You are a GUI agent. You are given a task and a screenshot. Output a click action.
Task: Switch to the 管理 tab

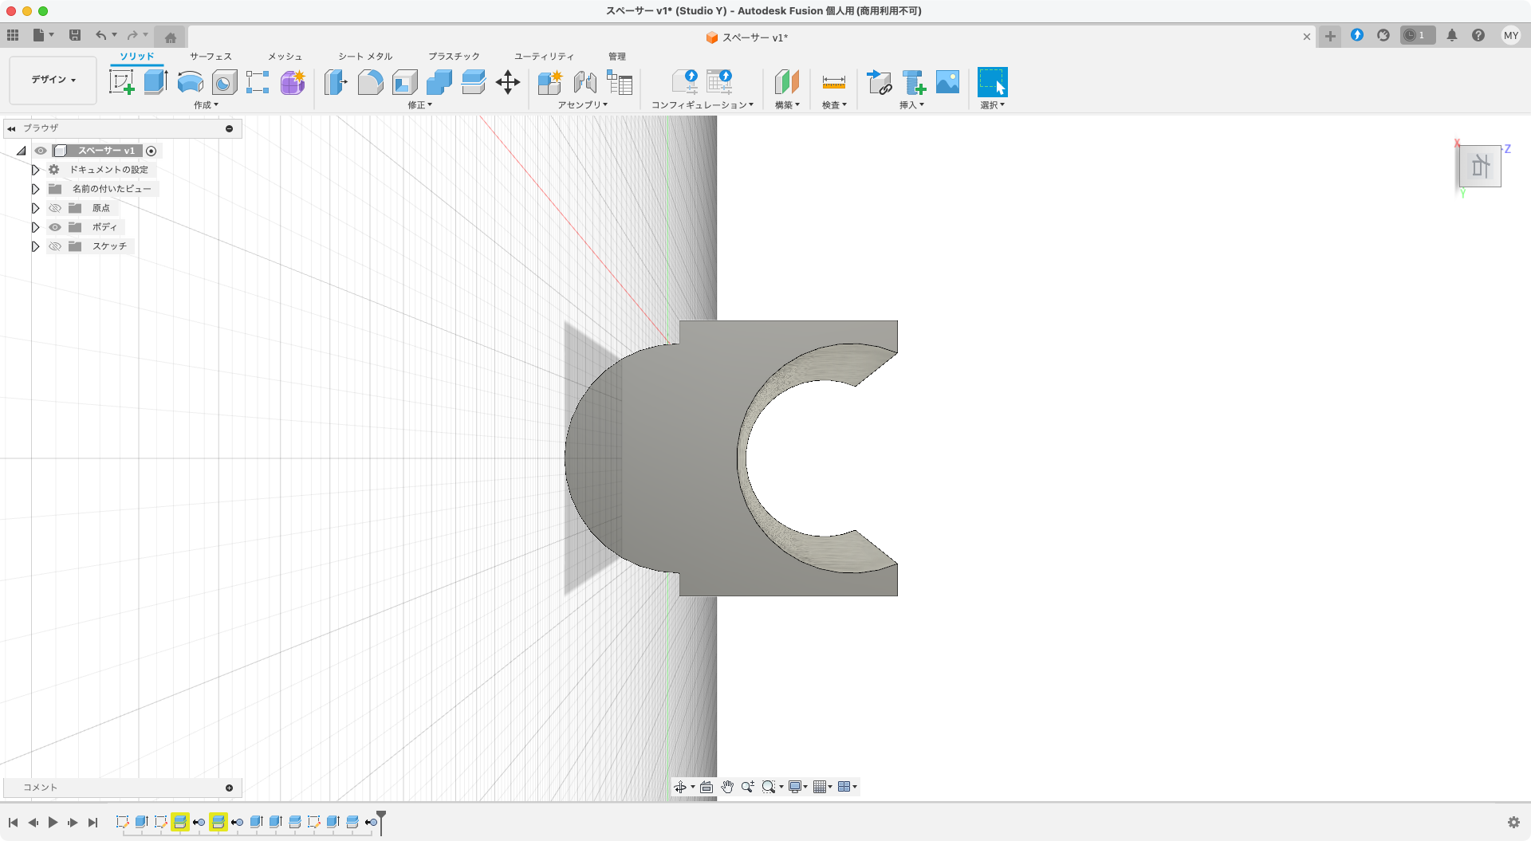[617, 57]
